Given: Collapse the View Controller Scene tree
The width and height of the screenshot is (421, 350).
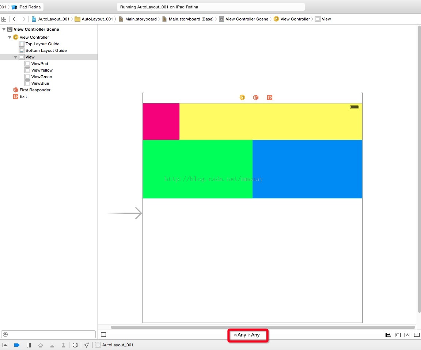Looking at the screenshot, I should (4, 29).
